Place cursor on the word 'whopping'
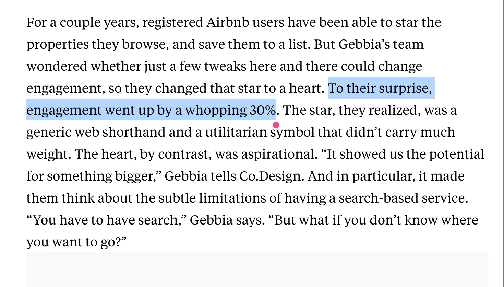Viewport: 504px width, 287px height. [216, 110]
